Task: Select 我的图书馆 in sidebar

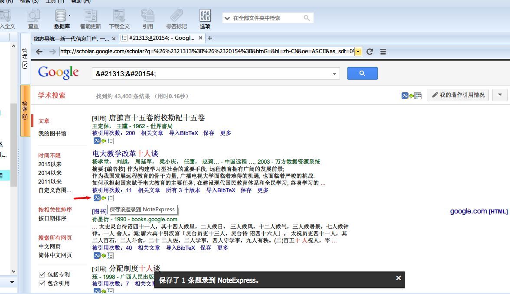Action: [x=52, y=133]
